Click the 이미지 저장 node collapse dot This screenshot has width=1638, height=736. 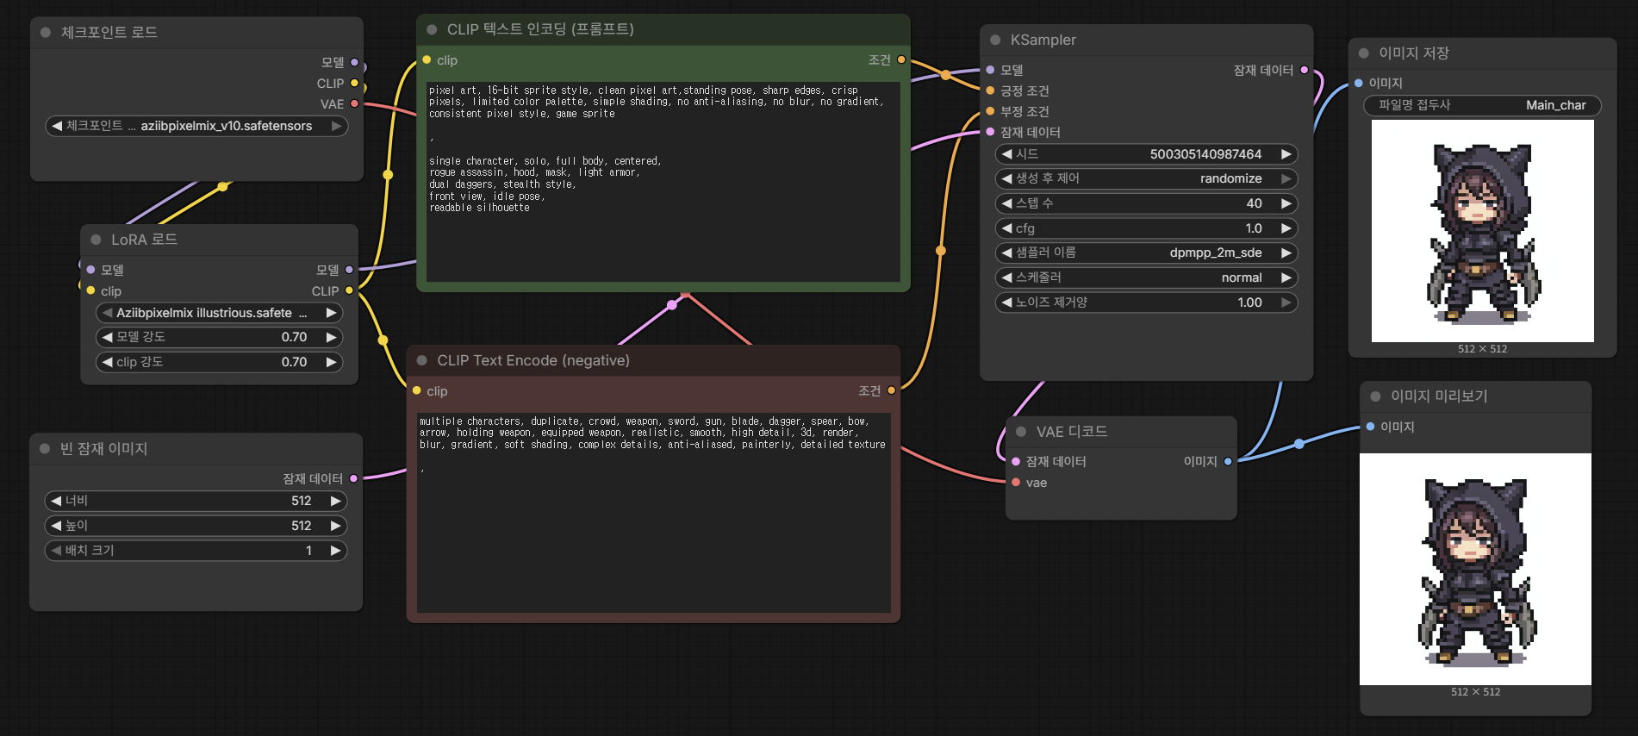[1363, 53]
